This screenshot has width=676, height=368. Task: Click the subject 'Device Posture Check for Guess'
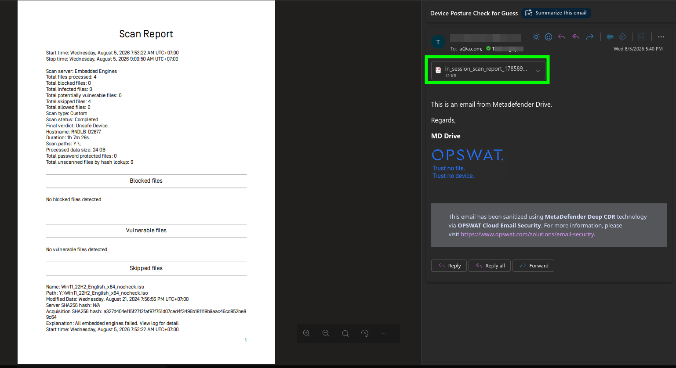coord(474,14)
